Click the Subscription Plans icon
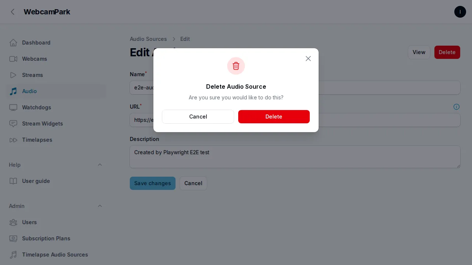 13,239
